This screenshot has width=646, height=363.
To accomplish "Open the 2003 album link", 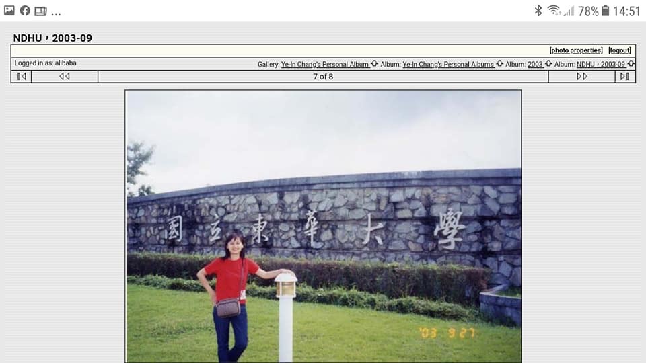I will [535, 65].
